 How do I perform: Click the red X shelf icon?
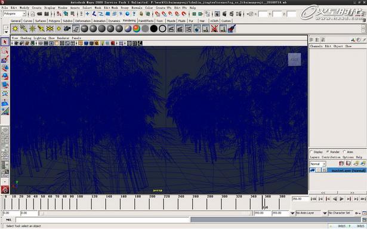(x=214, y=29)
